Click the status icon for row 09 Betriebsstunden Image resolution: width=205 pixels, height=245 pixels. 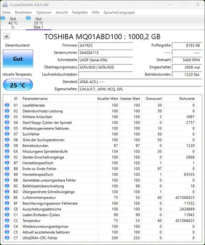[7, 146]
